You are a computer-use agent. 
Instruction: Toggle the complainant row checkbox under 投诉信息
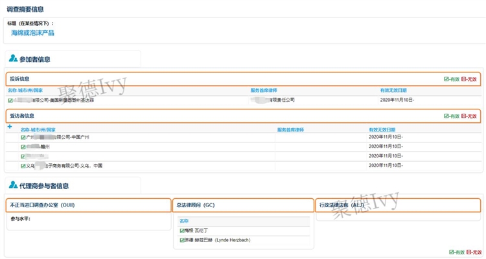pyautogui.click(x=11, y=100)
